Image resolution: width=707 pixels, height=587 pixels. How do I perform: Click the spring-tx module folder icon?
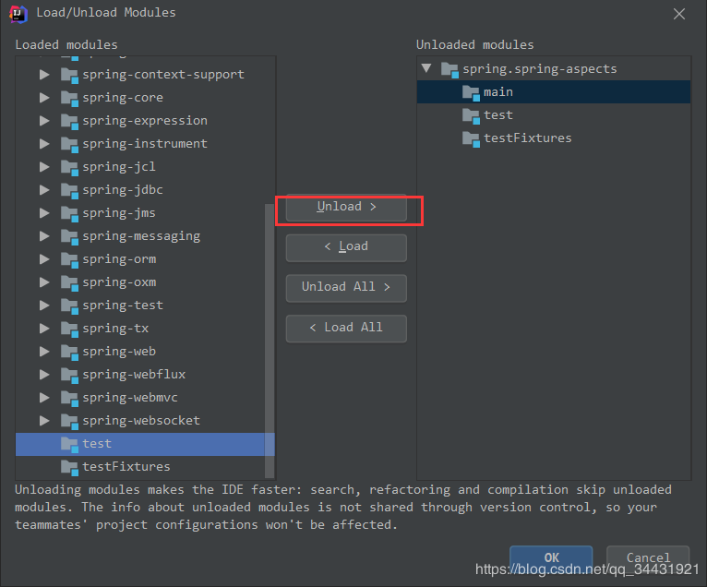click(x=70, y=329)
